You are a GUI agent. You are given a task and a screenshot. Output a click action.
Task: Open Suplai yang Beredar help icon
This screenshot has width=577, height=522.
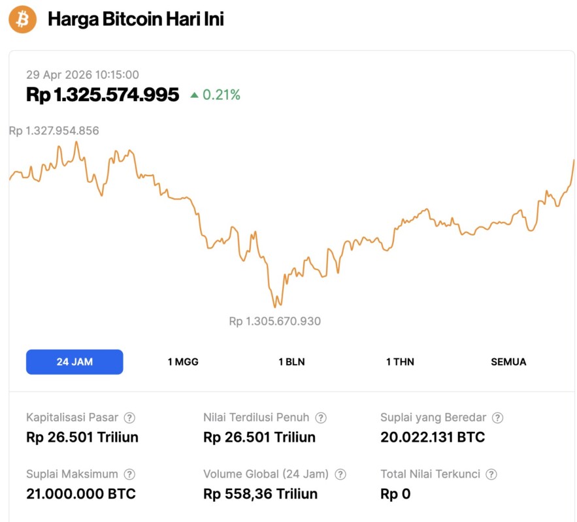(x=498, y=418)
